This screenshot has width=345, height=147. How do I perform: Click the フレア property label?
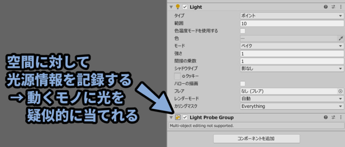pyautogui.click(x=179, y=91)
